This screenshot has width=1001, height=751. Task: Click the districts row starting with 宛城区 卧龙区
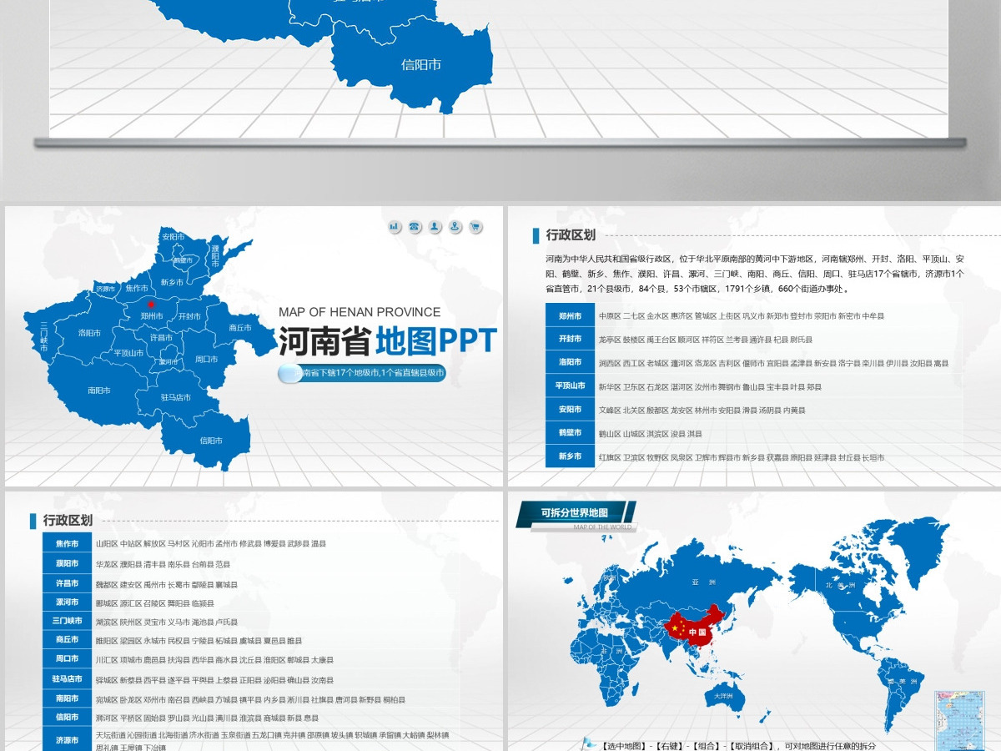click(x=250, y=699)
